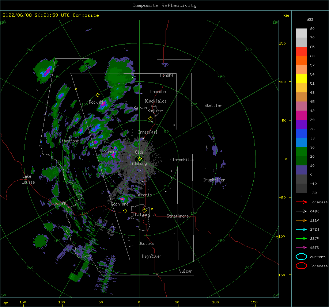Click the yellow diamond marker below RedDeer
This screenshot has width=329, height=307.
pos(151,119)
